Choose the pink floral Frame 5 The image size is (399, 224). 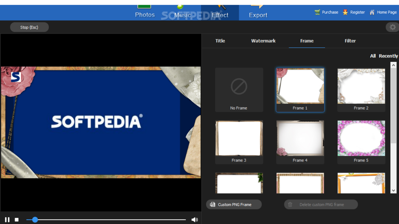(x=361, y=139)
